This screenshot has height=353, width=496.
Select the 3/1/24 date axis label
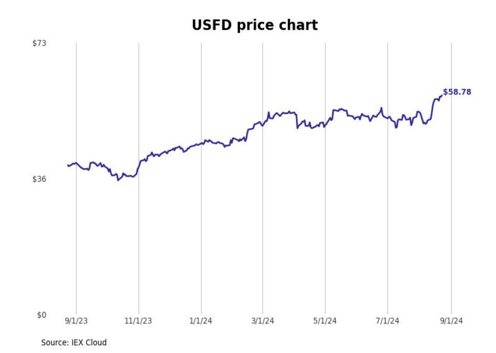tap(263, 321)
